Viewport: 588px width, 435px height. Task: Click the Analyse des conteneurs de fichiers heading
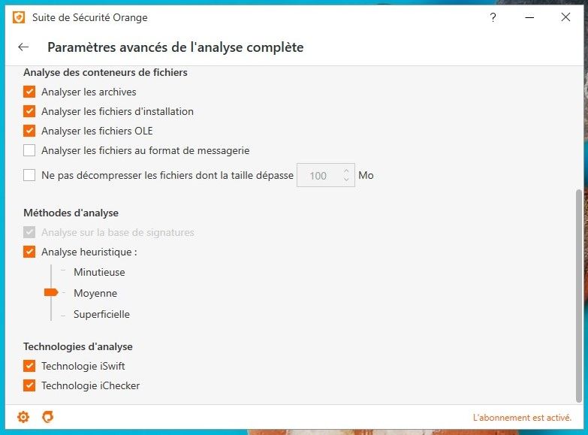(x=105, y=72)
